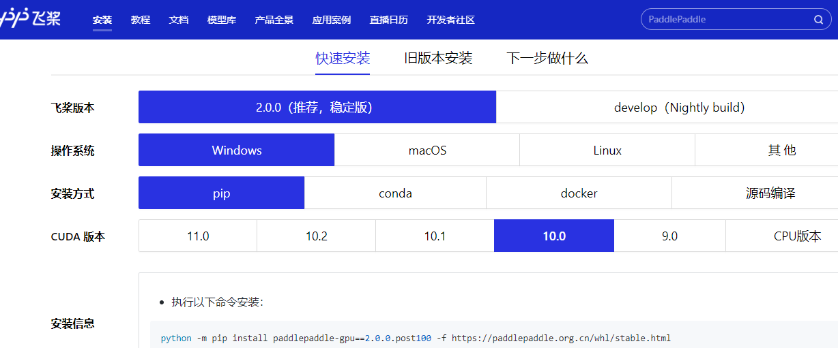
Task: Pick the CPU版本 option
Action: tap(782, 236)
